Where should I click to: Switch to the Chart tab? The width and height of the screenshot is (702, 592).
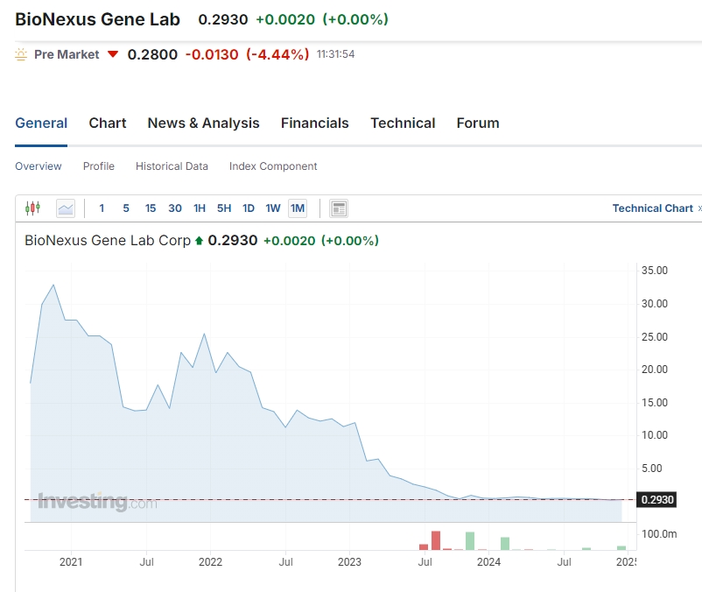108,123
